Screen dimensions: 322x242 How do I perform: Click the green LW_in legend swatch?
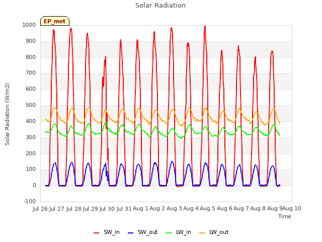tap(169, 233)
